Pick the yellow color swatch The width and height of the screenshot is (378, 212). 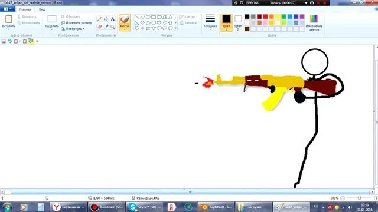point(278,16)
